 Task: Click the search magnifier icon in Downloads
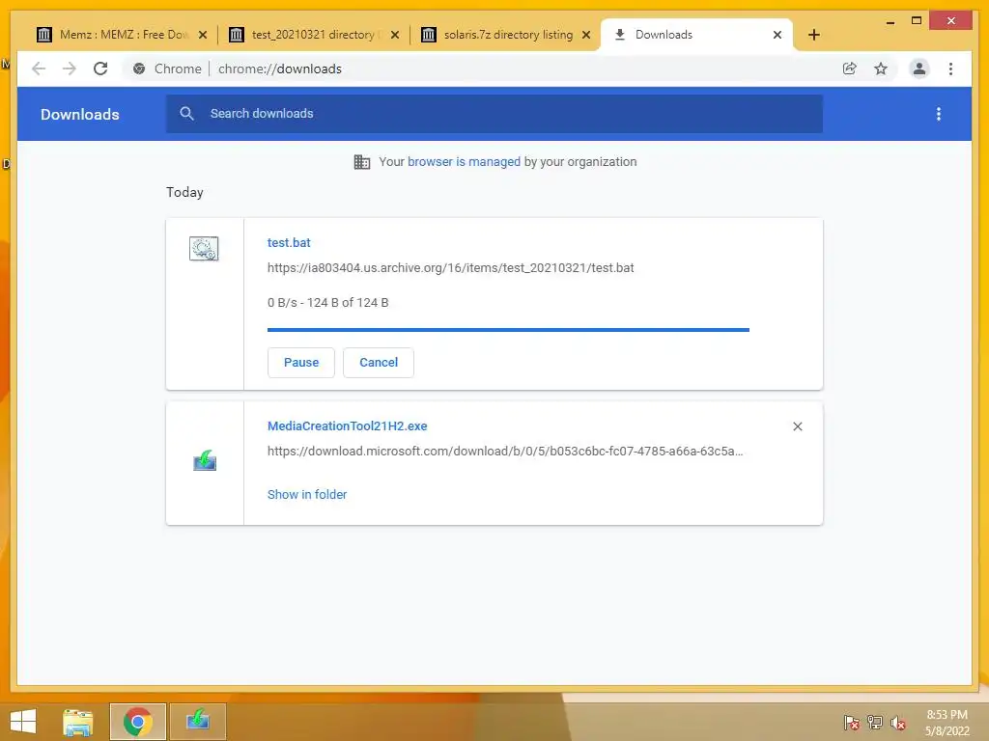[186, 114]
